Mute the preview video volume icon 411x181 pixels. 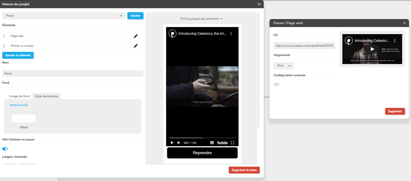pyautogui.click(x=179, y=143)
